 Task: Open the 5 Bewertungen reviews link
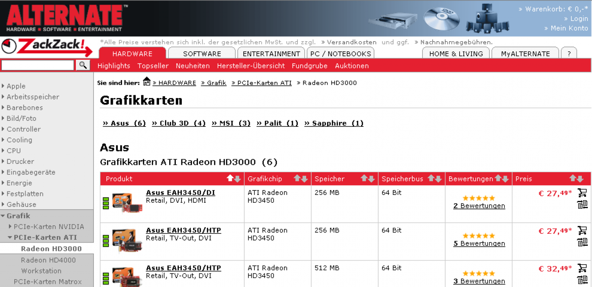pos(479,243)
